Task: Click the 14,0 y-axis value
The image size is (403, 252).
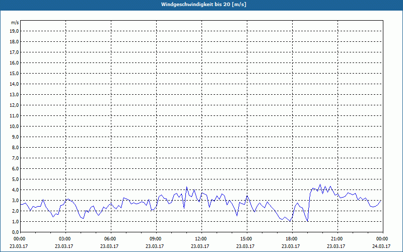Action: pyautogui.click(x=14, y=84)
